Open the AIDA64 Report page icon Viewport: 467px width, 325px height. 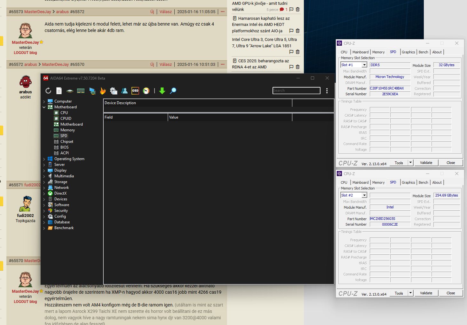(x=59, y=91)
